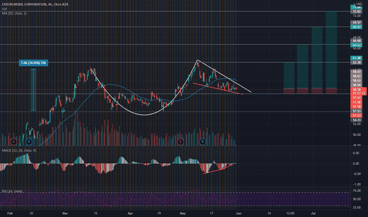Click the MACD 0.50 scale value

pyautogui.click(x=356, y=153)
